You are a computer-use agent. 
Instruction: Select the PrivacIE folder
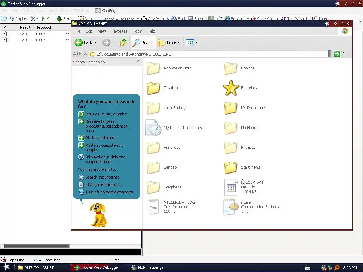coord(240,148)
